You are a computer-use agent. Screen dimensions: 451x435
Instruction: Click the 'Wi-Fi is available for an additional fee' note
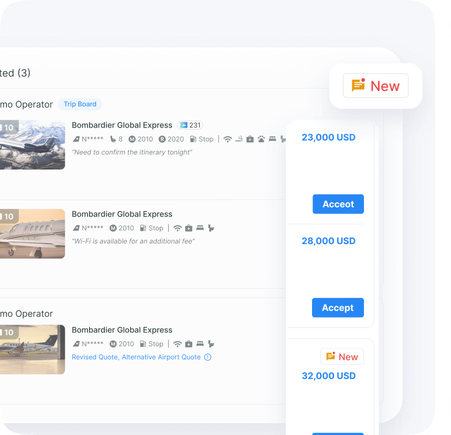(x=134, y=241)
